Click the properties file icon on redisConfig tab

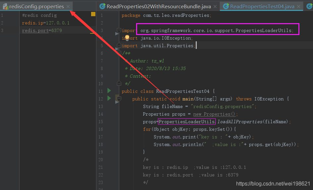[5, 7]
